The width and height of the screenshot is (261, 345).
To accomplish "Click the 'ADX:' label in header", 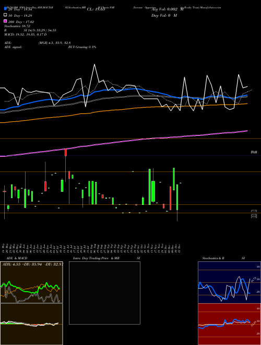I will pos(8,43).
